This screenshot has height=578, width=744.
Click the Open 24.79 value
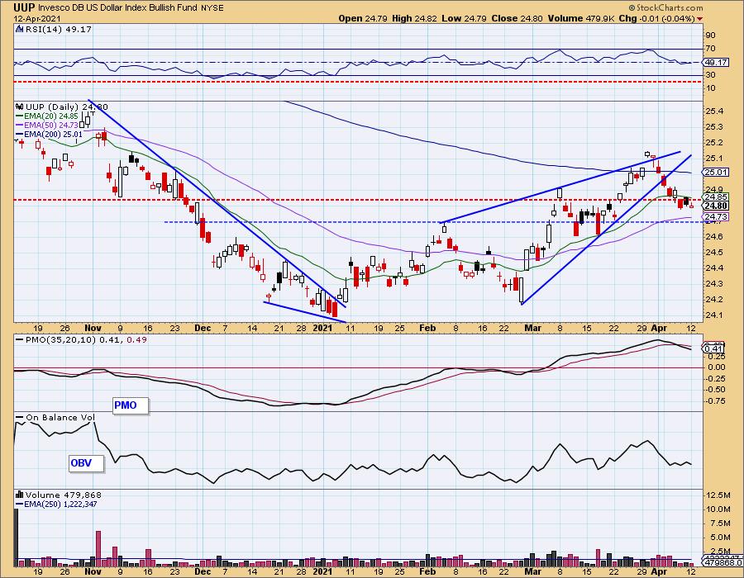tap(363, 18)
